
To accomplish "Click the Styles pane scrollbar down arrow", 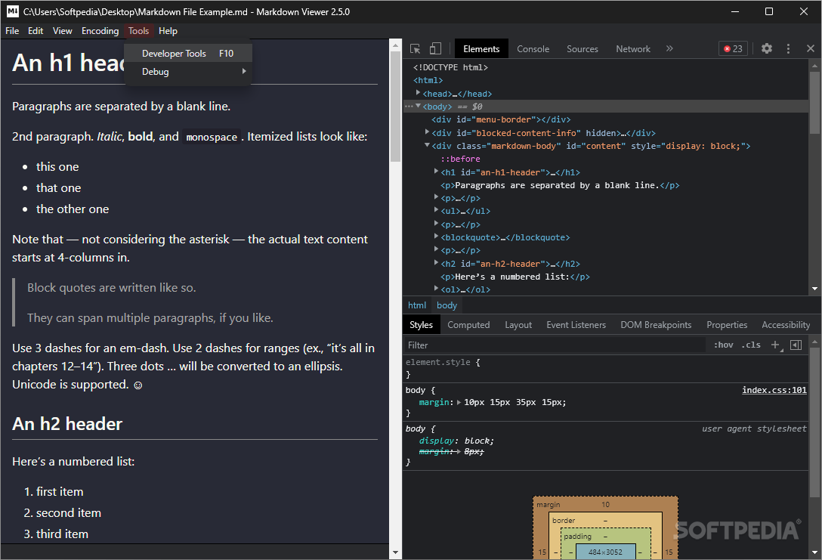I will pyautogui.click(x=814, y=552).
